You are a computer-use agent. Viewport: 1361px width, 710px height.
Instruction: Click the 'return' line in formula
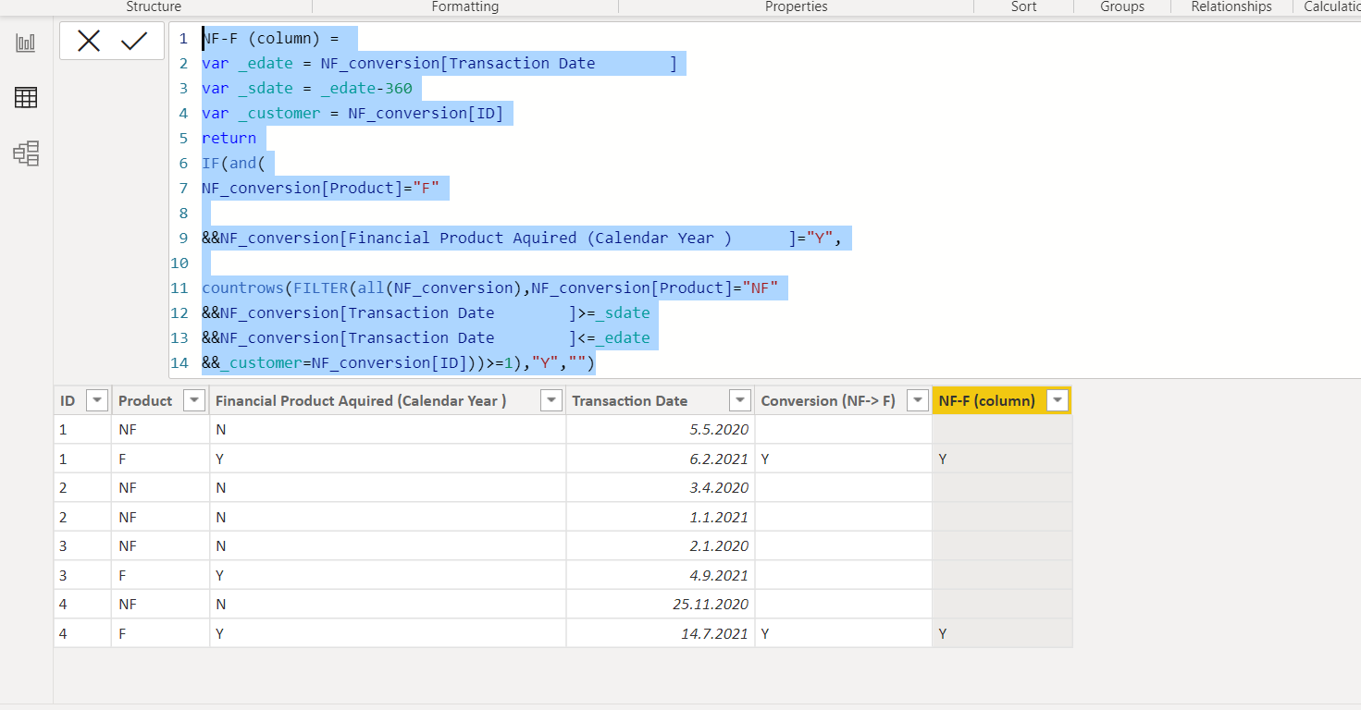(229, 139)
